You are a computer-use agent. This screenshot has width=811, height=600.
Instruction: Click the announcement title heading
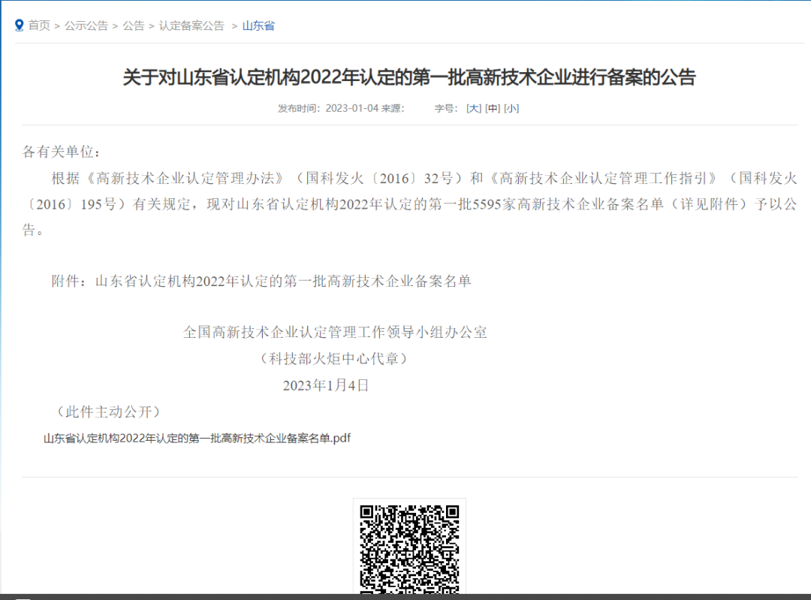[x=409, y=77]
